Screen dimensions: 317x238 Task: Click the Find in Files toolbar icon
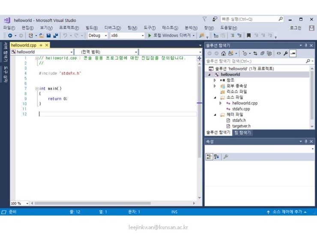pos(202,36)
